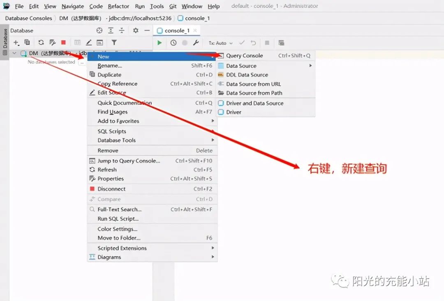Click the output view icon in console toolbar
The height and width of the screenshot is (301, 444).
tap(281, 43)
